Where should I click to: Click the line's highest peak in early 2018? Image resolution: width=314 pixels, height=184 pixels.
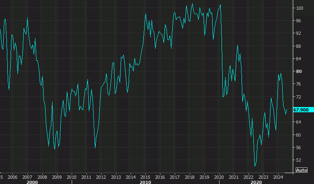pyautogui.click(x=193, y=4)
